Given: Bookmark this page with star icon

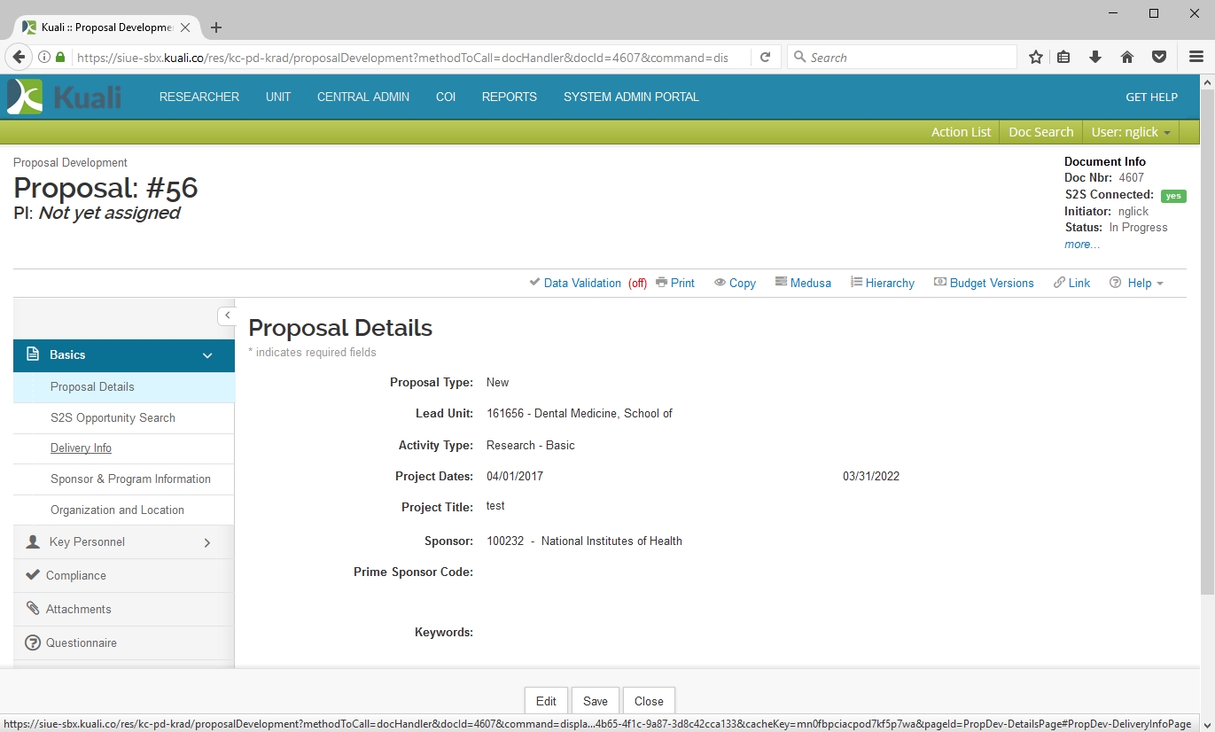Looking at the screenshot, I should pos(1035,58).
